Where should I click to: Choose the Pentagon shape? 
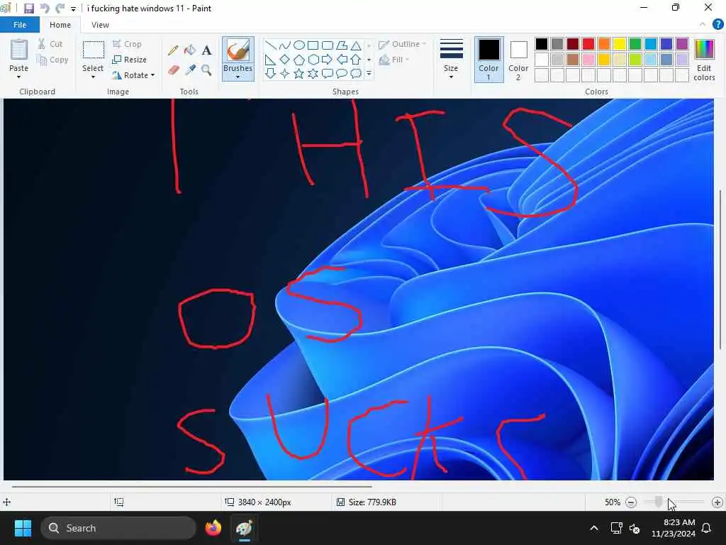pyautogui.click(x=299, y=60)
